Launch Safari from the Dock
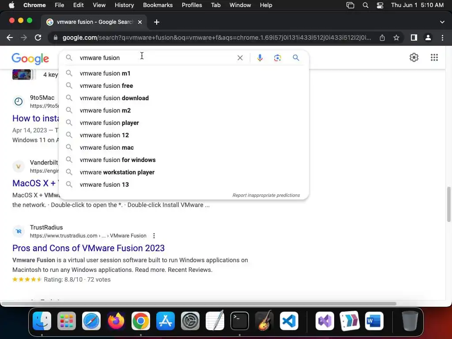The image size is (452, 339). 91,321
